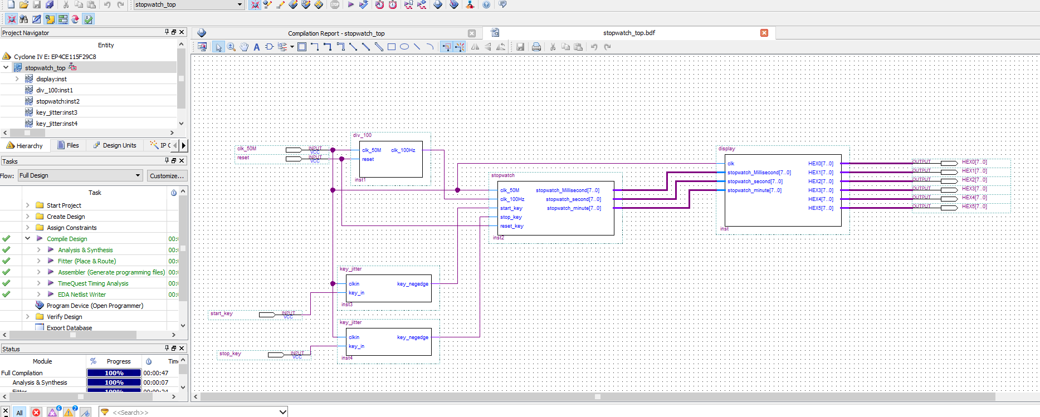
Task: Click the Stop Processing icon
Action: (335, 4)
